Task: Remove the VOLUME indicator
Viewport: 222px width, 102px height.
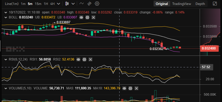Action: (x=136, y=89)
